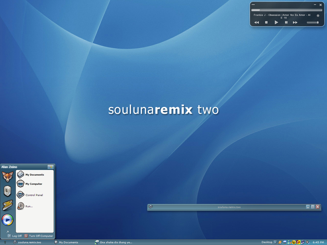Rewind to previous track in player
Screen dimensions: 327x245
click(x=256, y=22)
